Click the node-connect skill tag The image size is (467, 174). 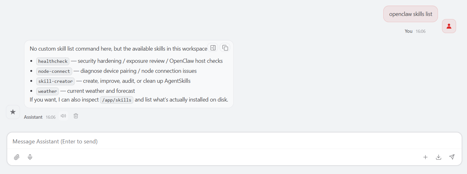pos(54,71)
